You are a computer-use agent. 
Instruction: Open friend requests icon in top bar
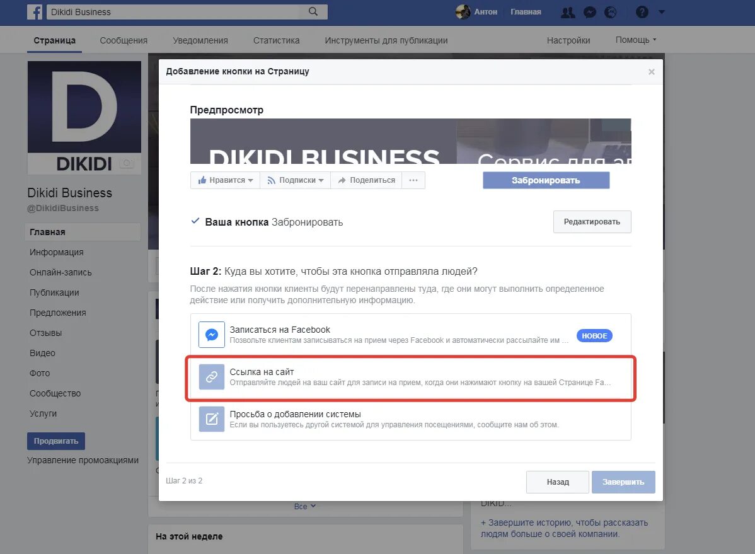tap(568, 12)
